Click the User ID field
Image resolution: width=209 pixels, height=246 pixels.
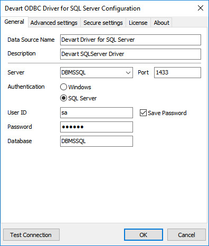point(97,112)
